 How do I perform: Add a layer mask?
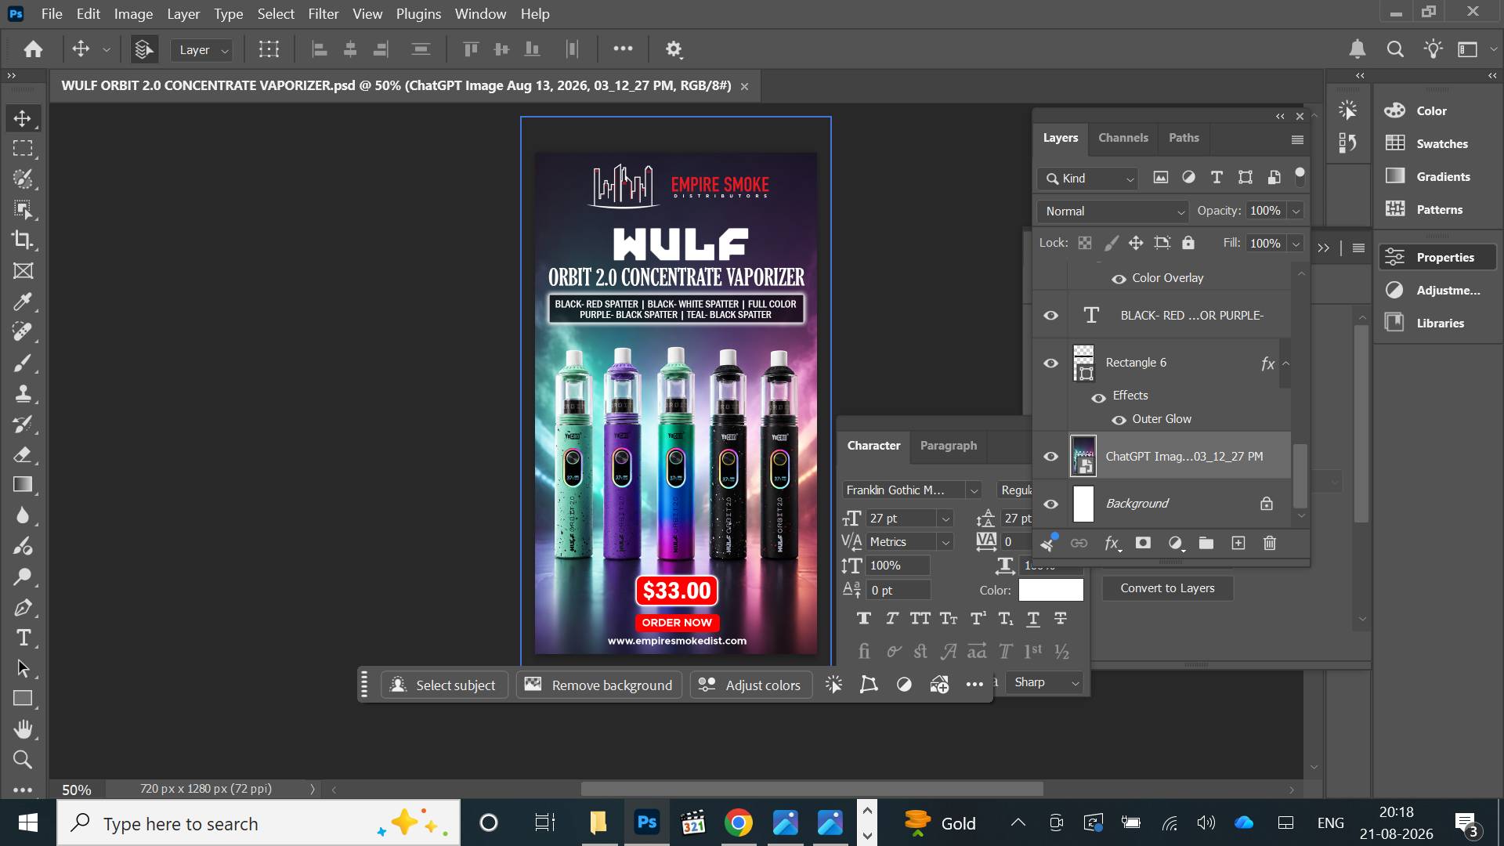(x=1143, y=543)
